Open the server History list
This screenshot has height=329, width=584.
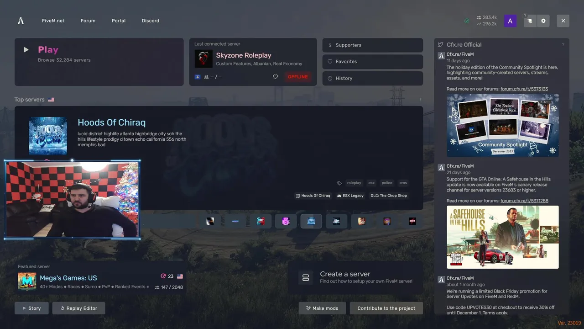pyautogui.click(x=373, y=78)
